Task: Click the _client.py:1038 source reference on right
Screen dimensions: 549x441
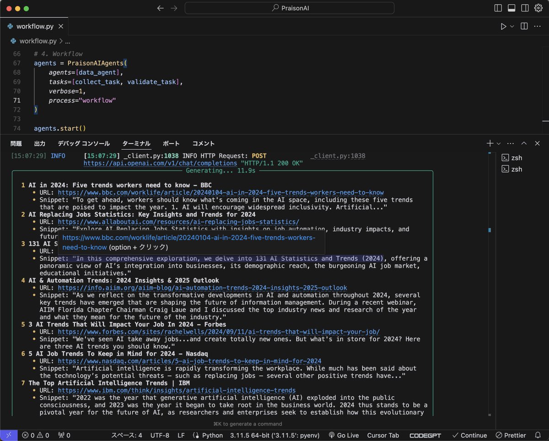Action: pyautogui.click(x=338, y=156)
